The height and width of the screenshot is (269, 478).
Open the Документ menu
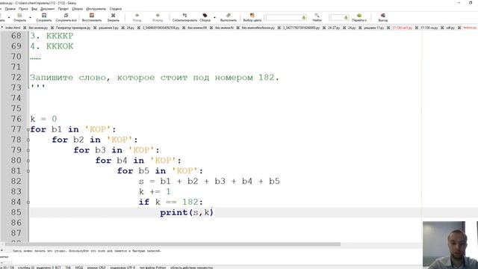[x=47, y=9]
